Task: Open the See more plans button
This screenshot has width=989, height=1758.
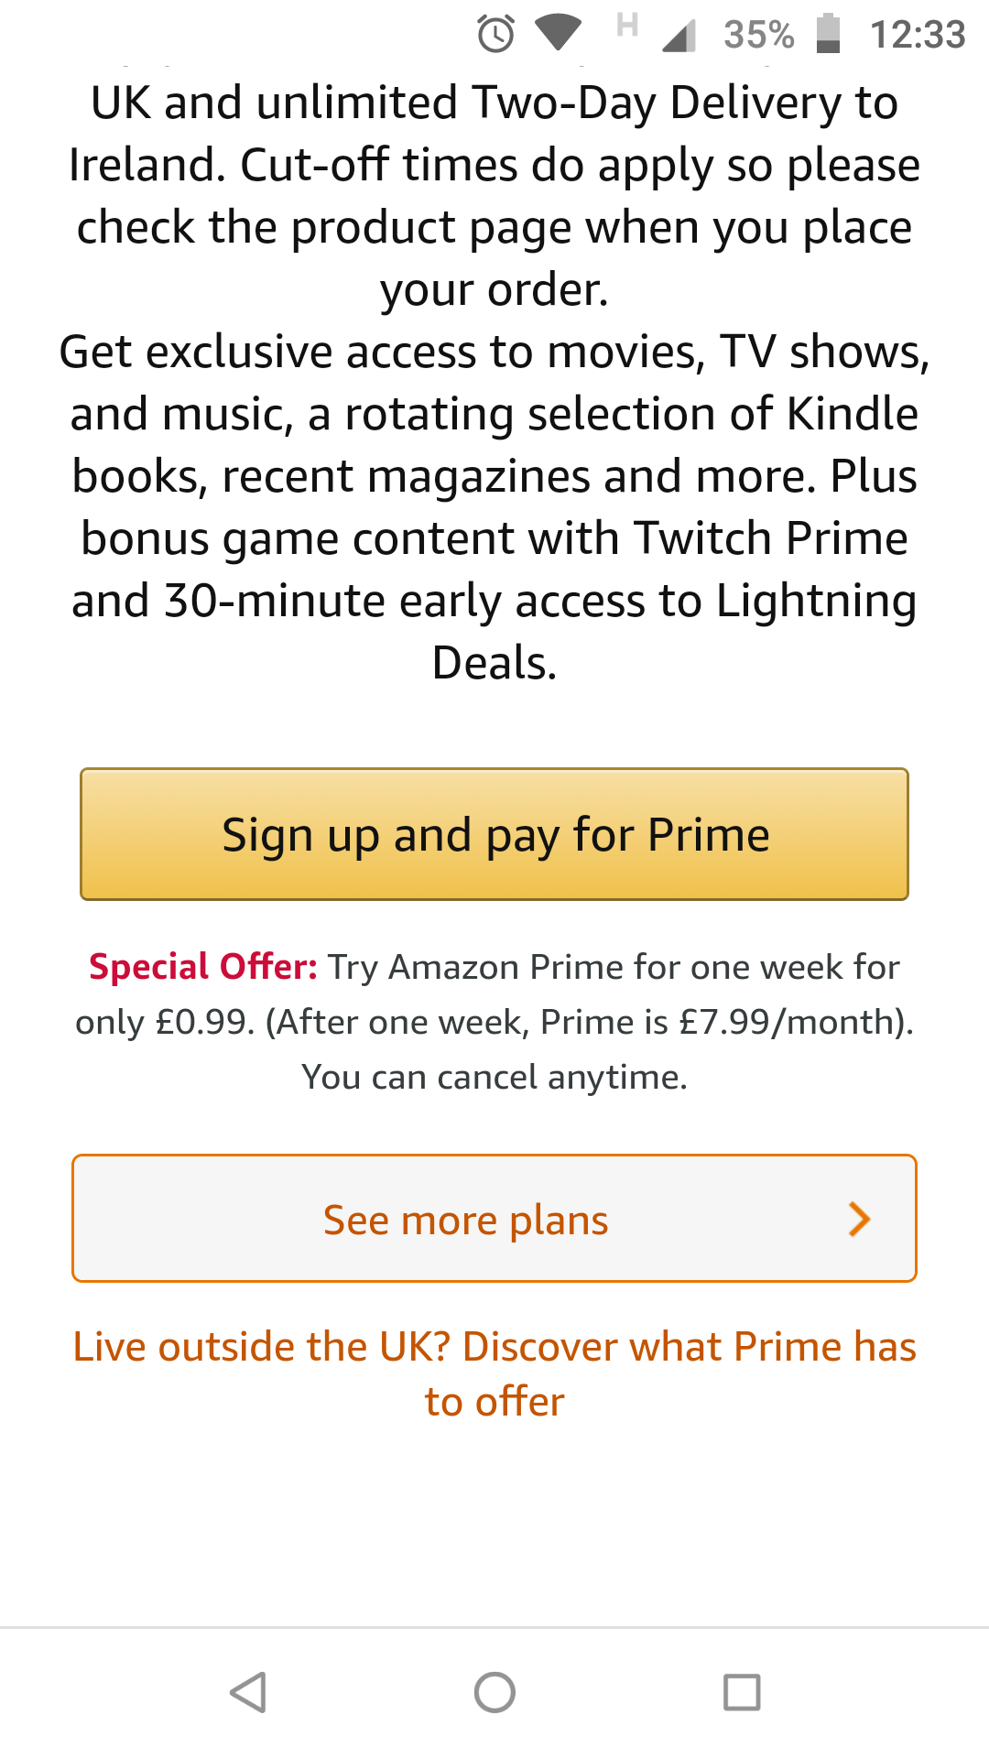Action: (466, 1219)
